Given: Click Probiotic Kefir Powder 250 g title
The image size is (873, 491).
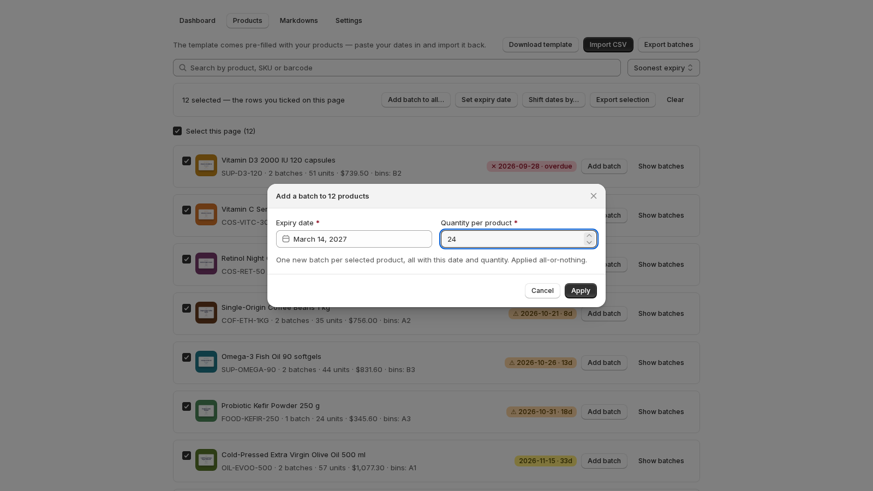Looking at the screenshot, I should click(271, 406).
